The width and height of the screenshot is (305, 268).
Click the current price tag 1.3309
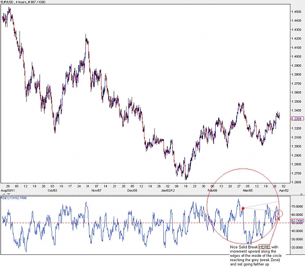(x=297, y=118)
